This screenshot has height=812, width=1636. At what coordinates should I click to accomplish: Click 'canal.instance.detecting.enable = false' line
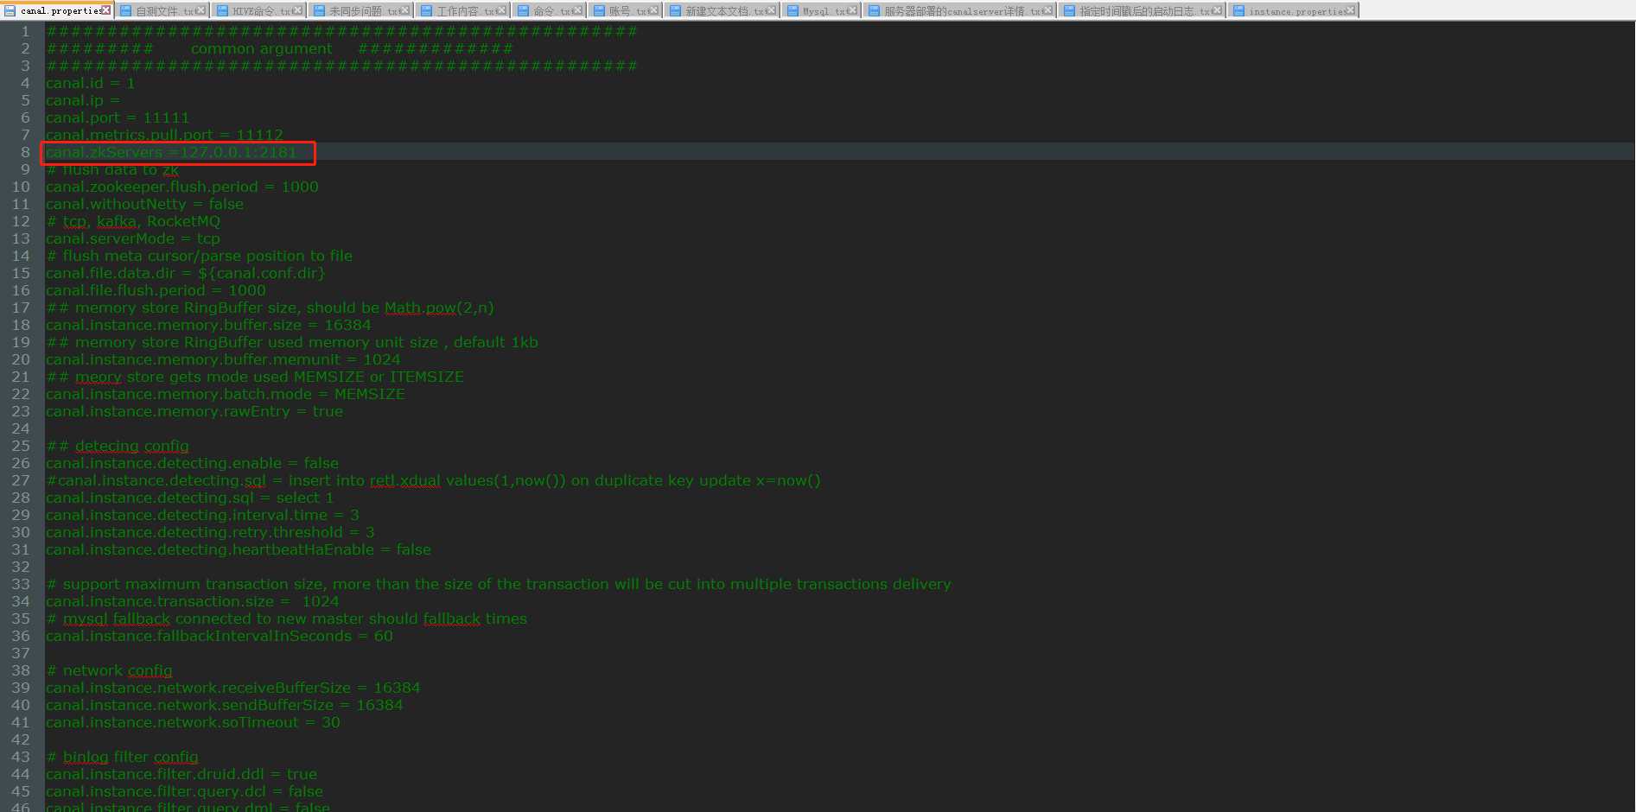click(x=192, y=463)
